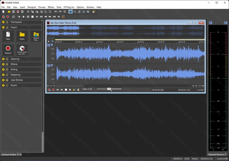Click Play All icon in transport toolbar
Screen dimensions: 229x161
coord(19,17)
